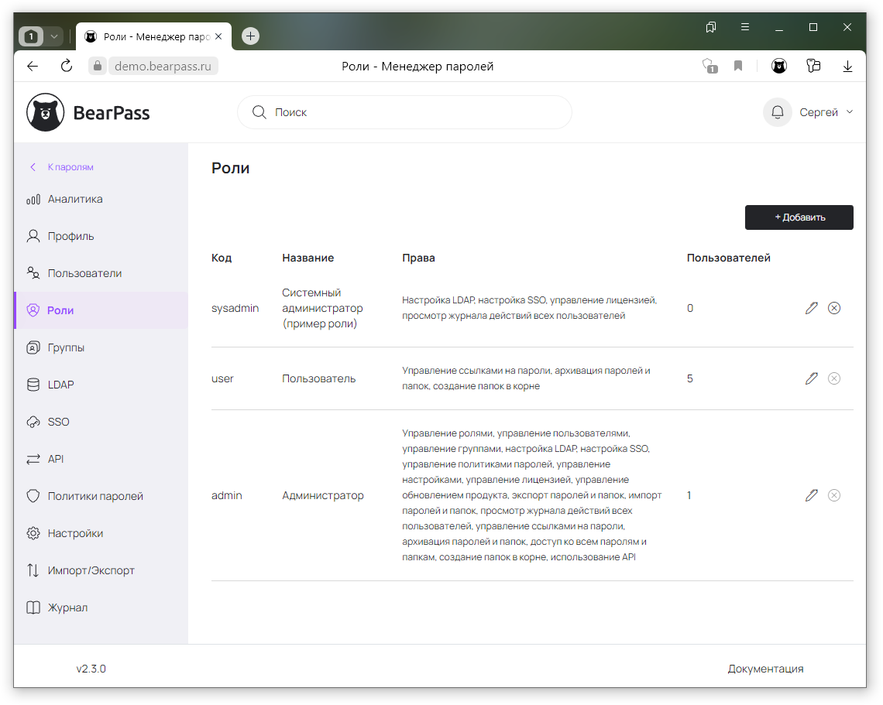Delete the sysadmin role with X icon

834,308
